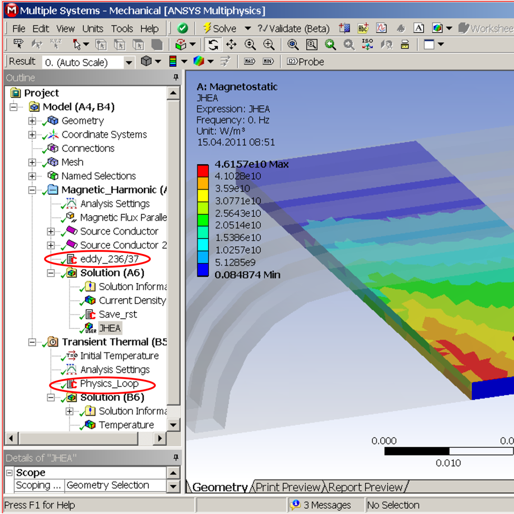Collapse the Scope section in Details

pos(10,473)
